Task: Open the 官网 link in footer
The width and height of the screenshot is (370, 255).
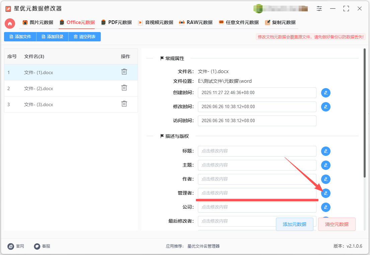Action: coord(16,246)
